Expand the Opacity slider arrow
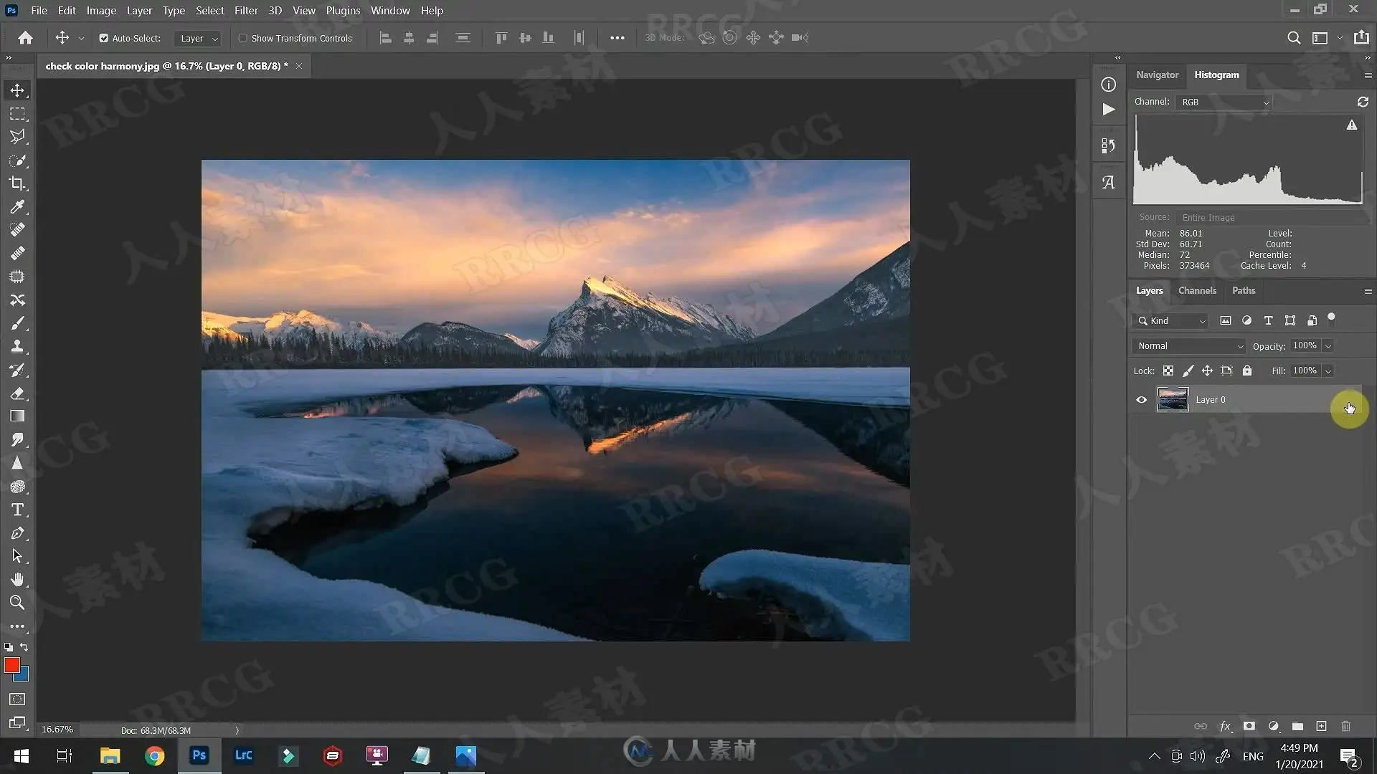 (x=1328, y=347)
